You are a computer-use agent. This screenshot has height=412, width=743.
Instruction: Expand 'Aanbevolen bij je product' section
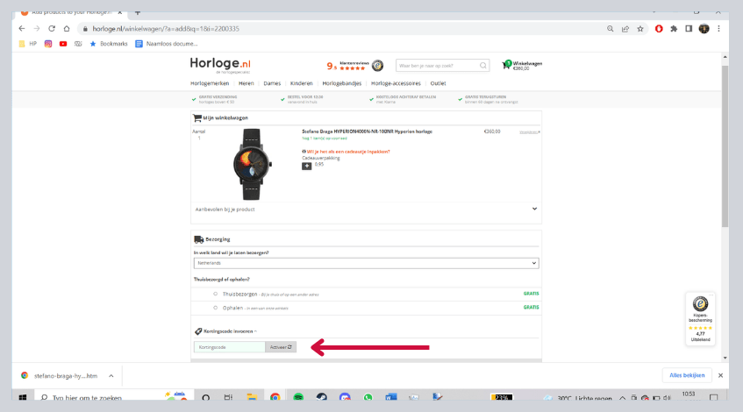click(366, 209)
